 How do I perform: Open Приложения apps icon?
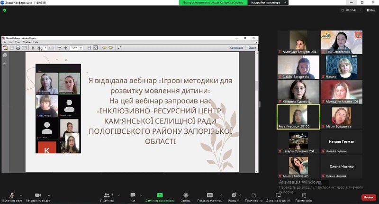[x=254, y=195]
